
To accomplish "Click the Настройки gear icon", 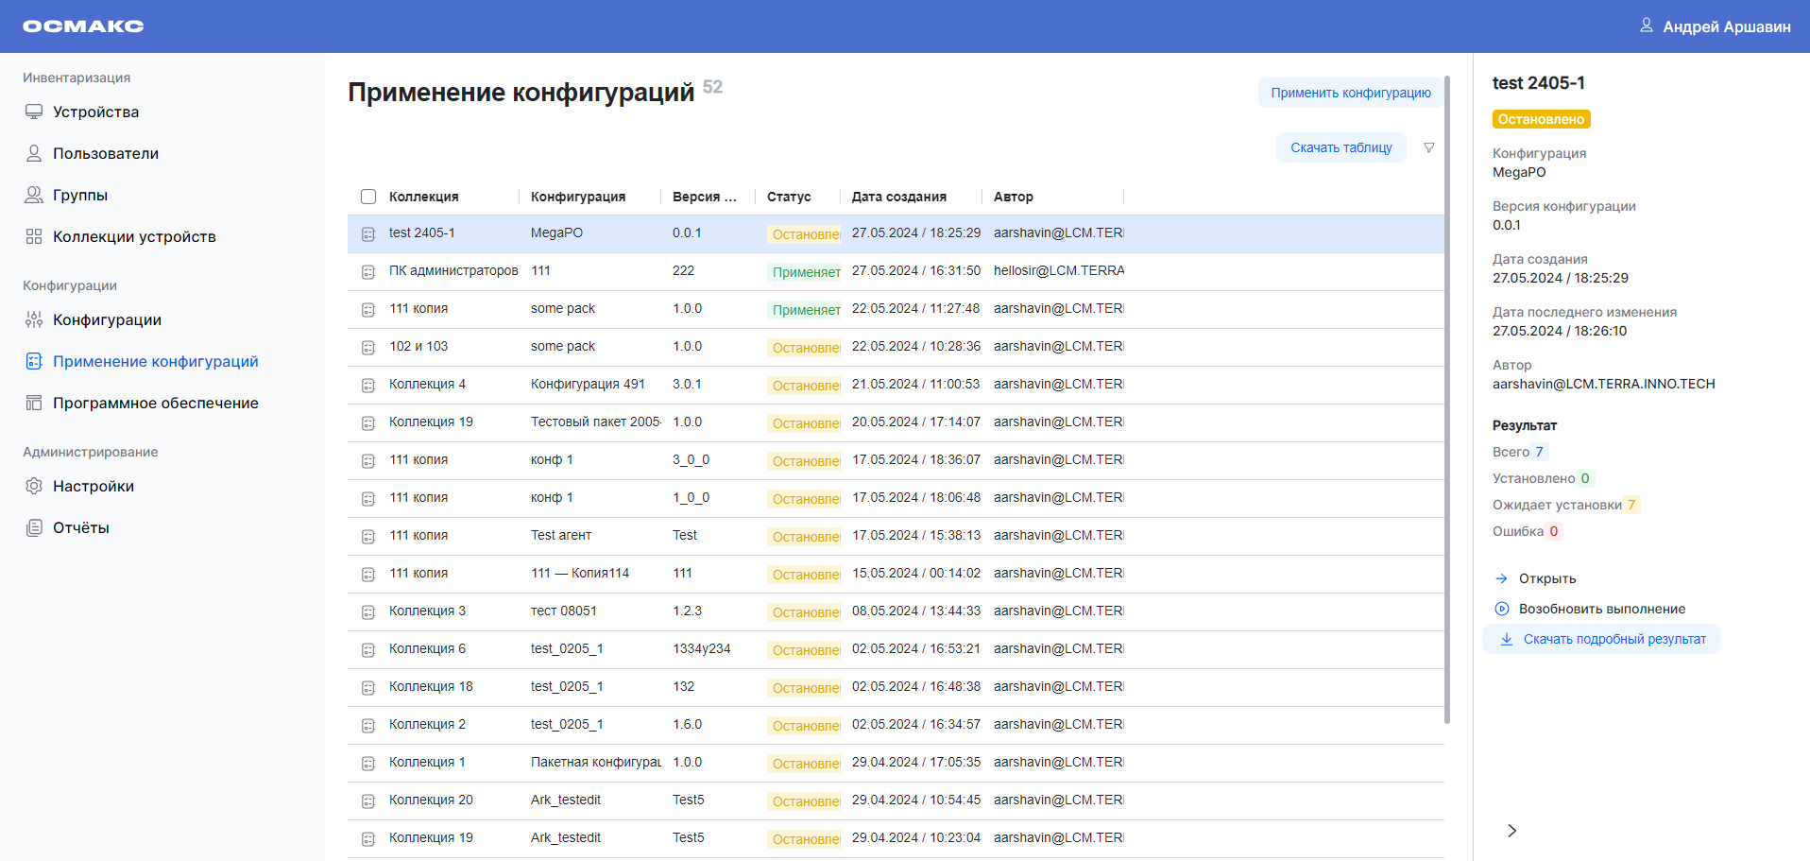I will click(x=34, y=486).
